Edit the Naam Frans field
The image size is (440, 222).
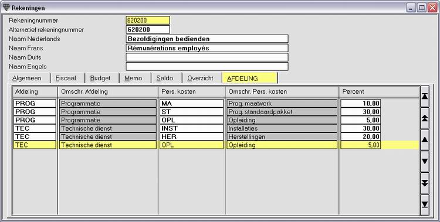[x=207, y=48]
